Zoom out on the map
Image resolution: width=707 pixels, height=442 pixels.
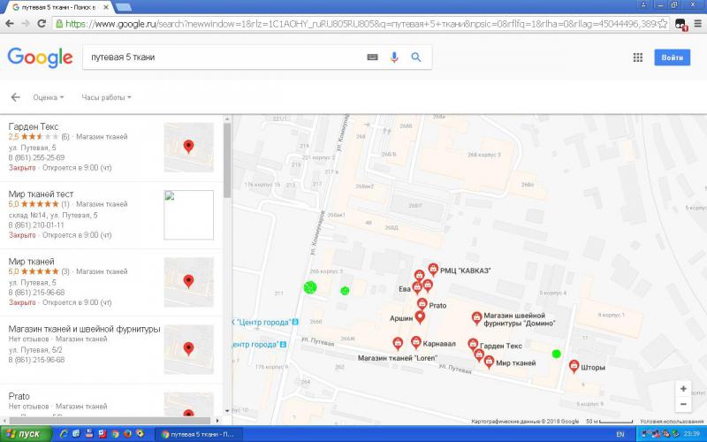click(x=683, y=404)
